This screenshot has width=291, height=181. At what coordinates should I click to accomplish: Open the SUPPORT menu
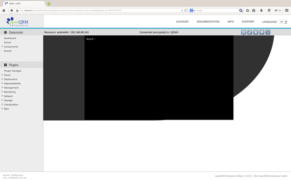point(248,22)
